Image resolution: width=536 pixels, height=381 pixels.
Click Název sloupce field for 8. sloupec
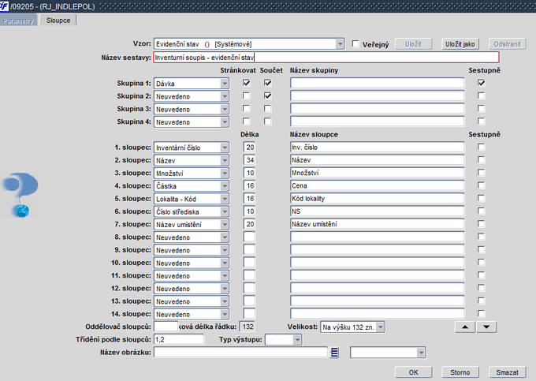click(x=378, y=237)
